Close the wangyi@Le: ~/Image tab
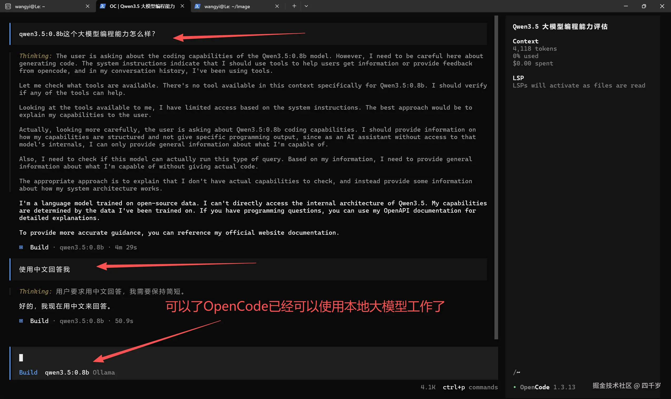Image resolution: width=671 pixels, height=399 pixels. coord(277,6)
